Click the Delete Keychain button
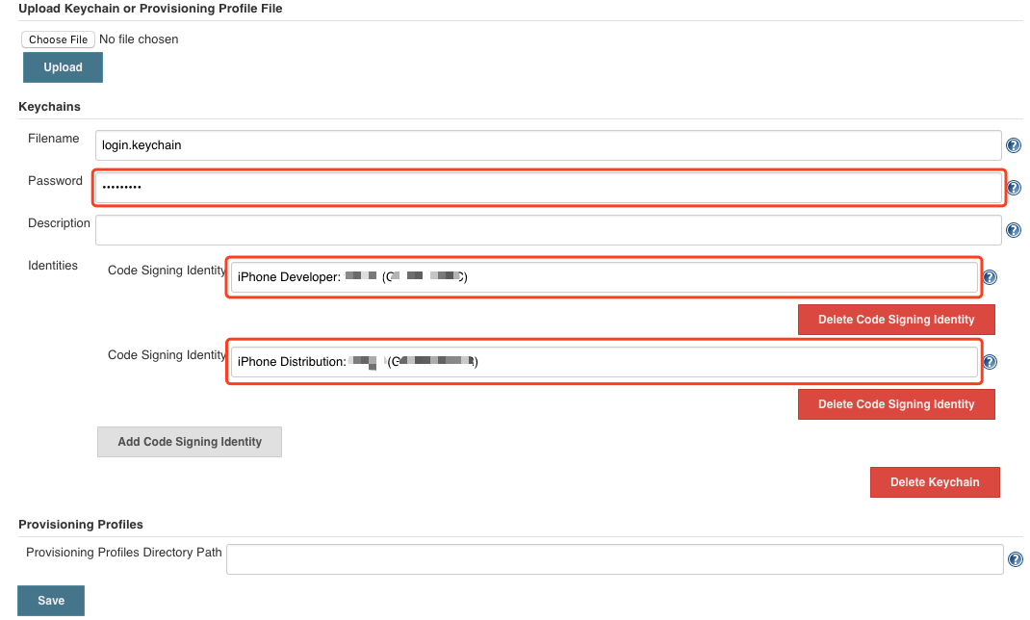The width and height of the screenshot is (1030, 620). pos(935,482)
